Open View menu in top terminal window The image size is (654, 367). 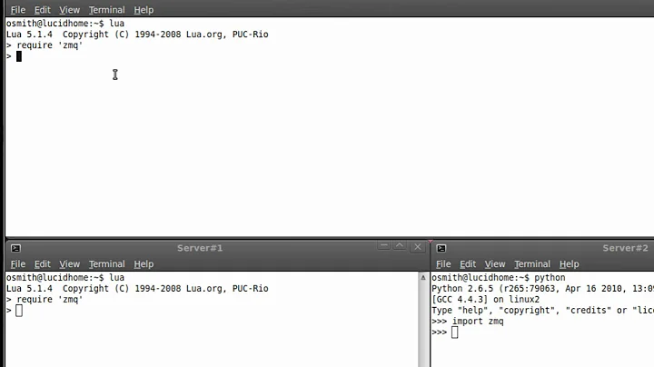pos(69,10)
